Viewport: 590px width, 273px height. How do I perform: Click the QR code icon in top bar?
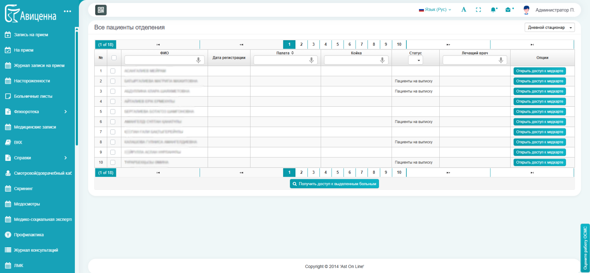click(x=101, y=10)
